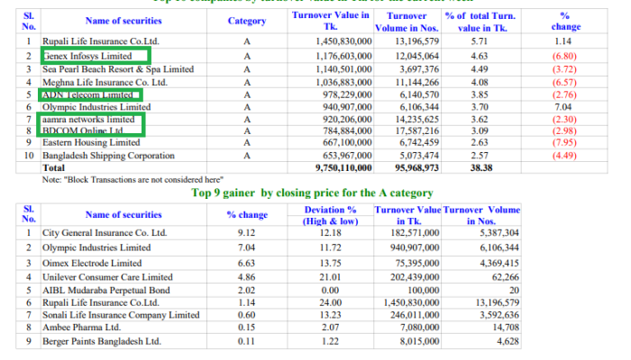631x360 pixels.
Task: Click aamra networks limited in the table
Action: pyautogui.click(x=88, y=120)
